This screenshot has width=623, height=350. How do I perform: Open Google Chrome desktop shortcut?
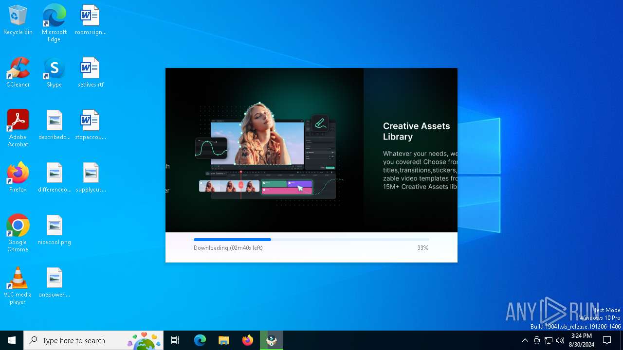[x=18, y=233]
